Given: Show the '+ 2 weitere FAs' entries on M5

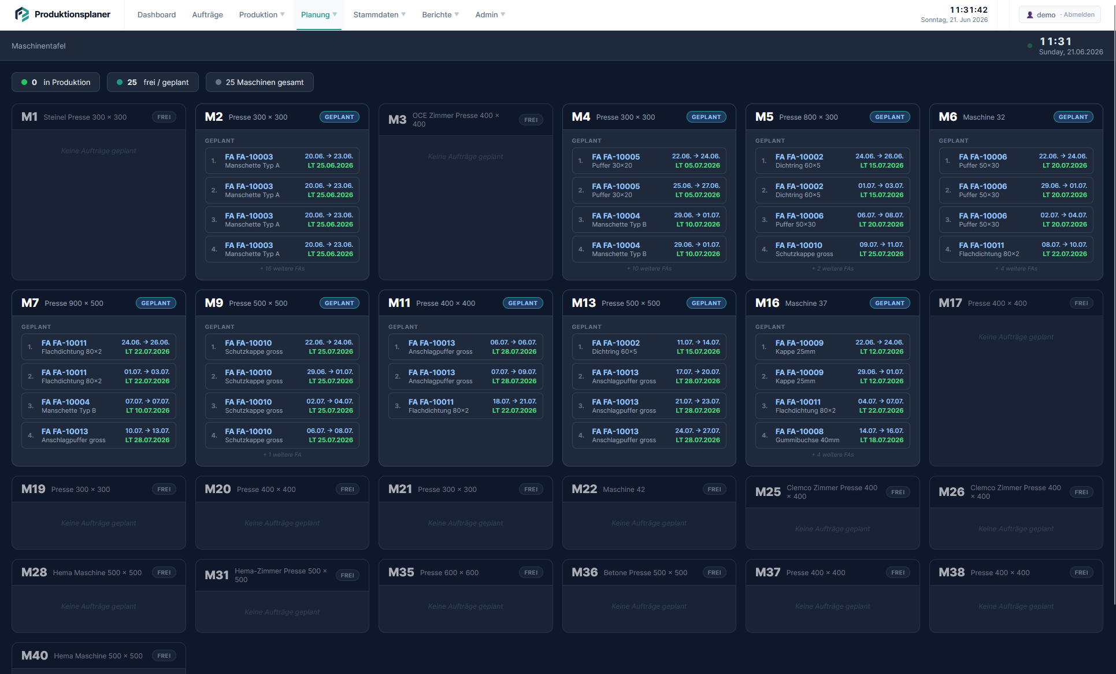Looking at the screenshot, I should pyautogui.click(x=833, y=269).
